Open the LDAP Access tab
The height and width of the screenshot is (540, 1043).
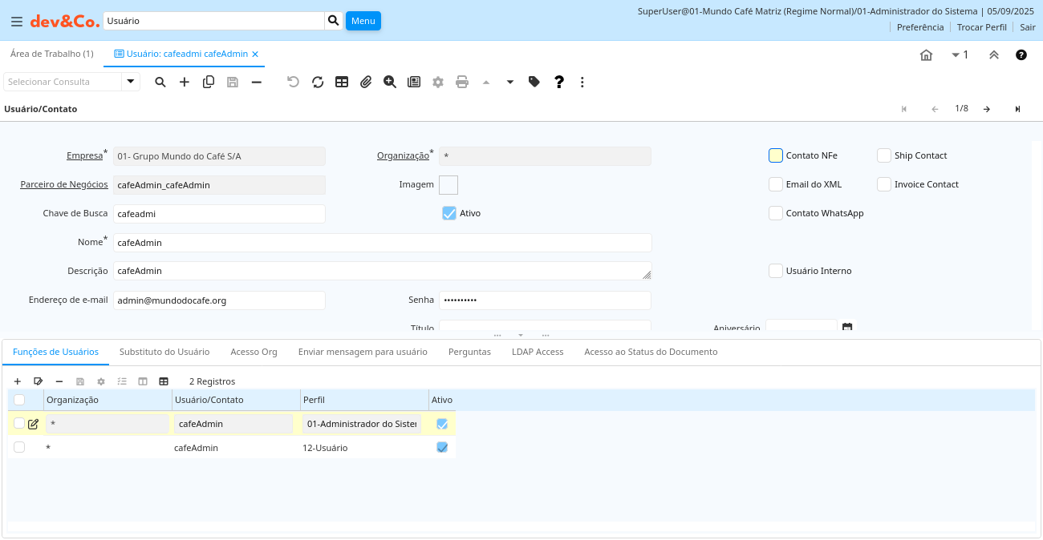(538, 352)
